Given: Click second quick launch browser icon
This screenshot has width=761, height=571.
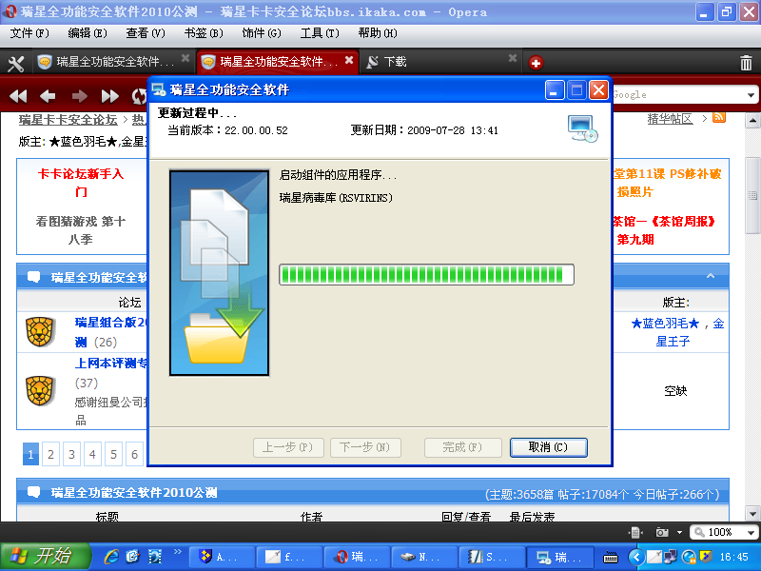Looking at the screenshot, I should click(x=133, y=557).
